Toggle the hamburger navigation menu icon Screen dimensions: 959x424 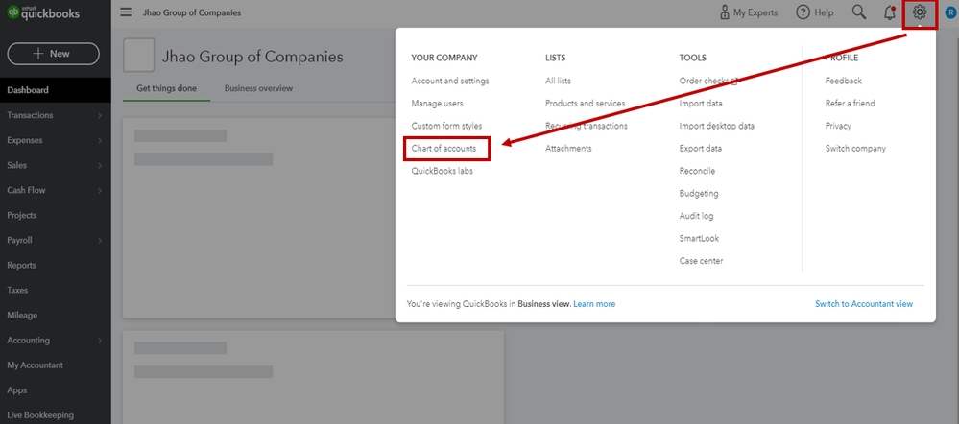point(126,12)
